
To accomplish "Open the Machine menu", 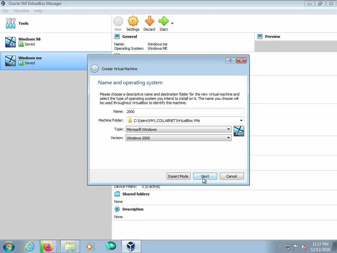I will tap(21, 11).
